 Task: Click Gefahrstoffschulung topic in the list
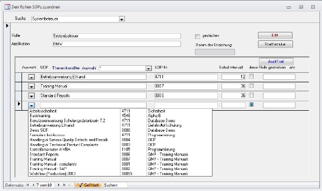pyautogui.click(x=164, y=125)
